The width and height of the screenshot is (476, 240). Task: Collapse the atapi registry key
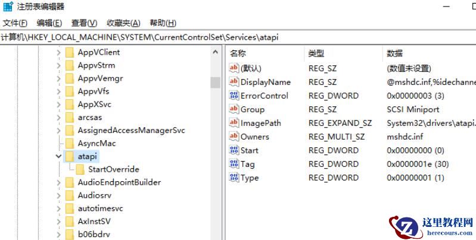tap(58, 156)
